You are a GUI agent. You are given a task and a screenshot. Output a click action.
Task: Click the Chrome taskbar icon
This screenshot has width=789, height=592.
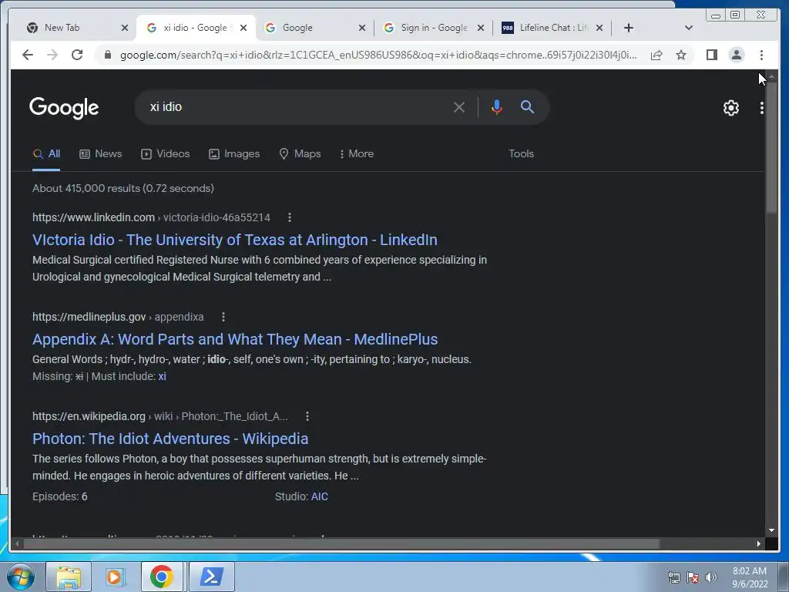point(162,577)
